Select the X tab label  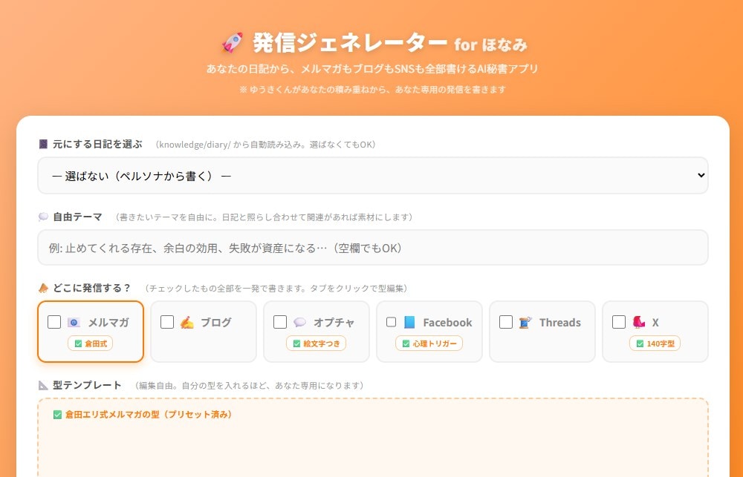(x=655, y=323)
